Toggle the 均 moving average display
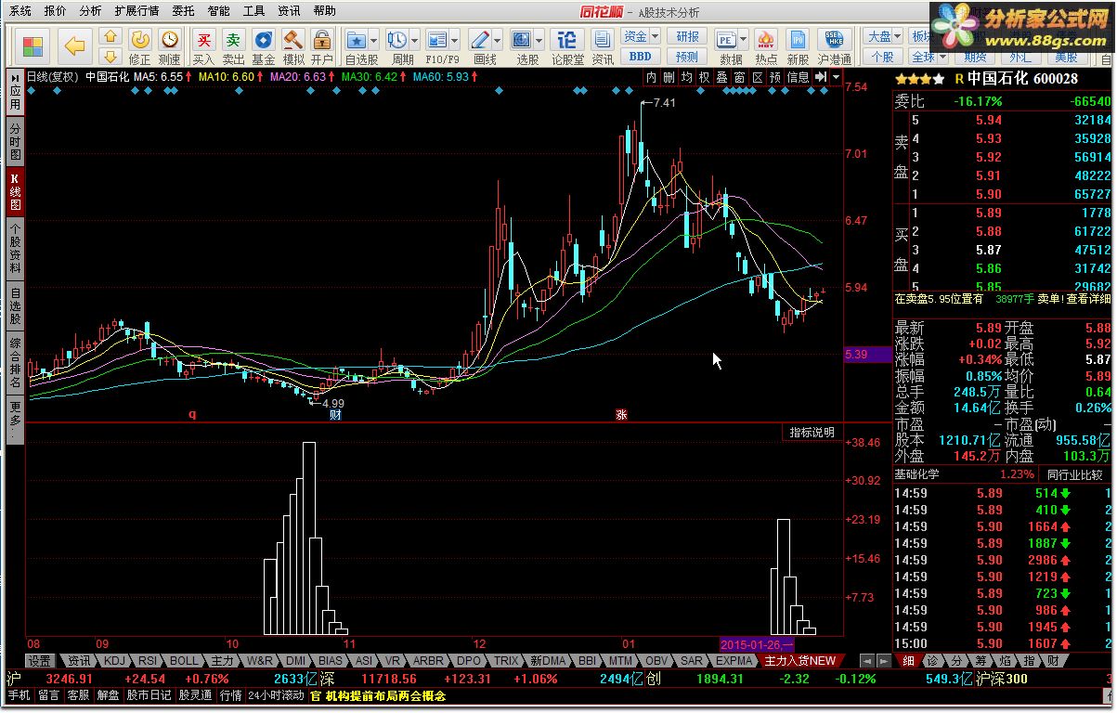Viewport: 1117px width, 713px height. point(687,77)
